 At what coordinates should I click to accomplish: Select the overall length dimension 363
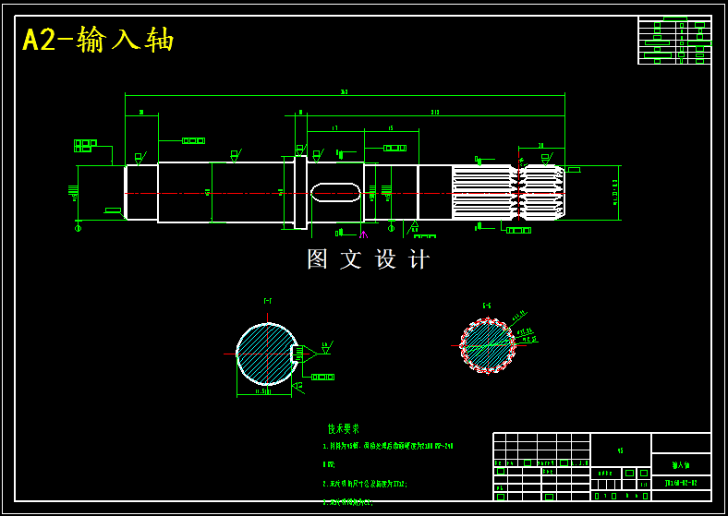(x=344, y=92)
